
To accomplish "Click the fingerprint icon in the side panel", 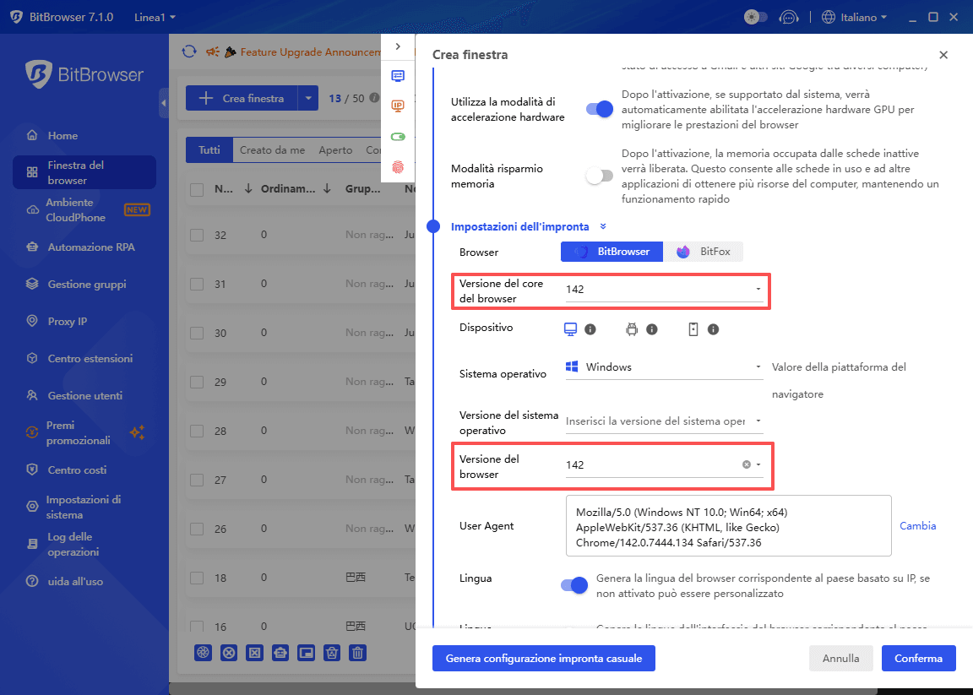I will [x=398, y=167].
